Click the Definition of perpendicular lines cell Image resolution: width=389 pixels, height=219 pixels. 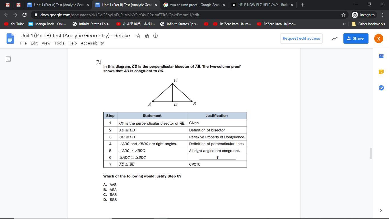coord(217,144)
